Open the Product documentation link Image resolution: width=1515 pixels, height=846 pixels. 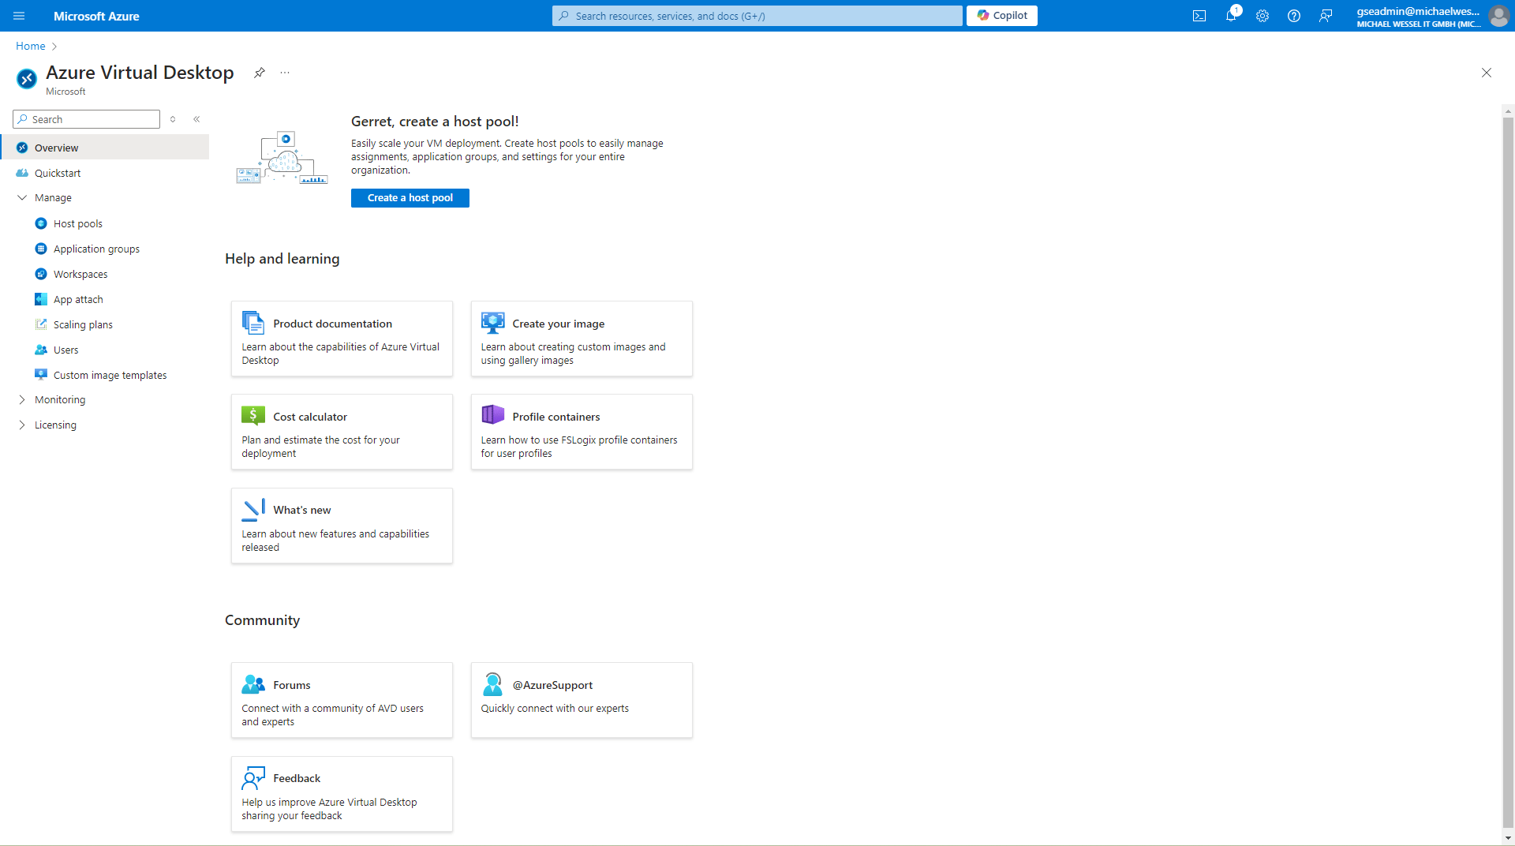332,324
